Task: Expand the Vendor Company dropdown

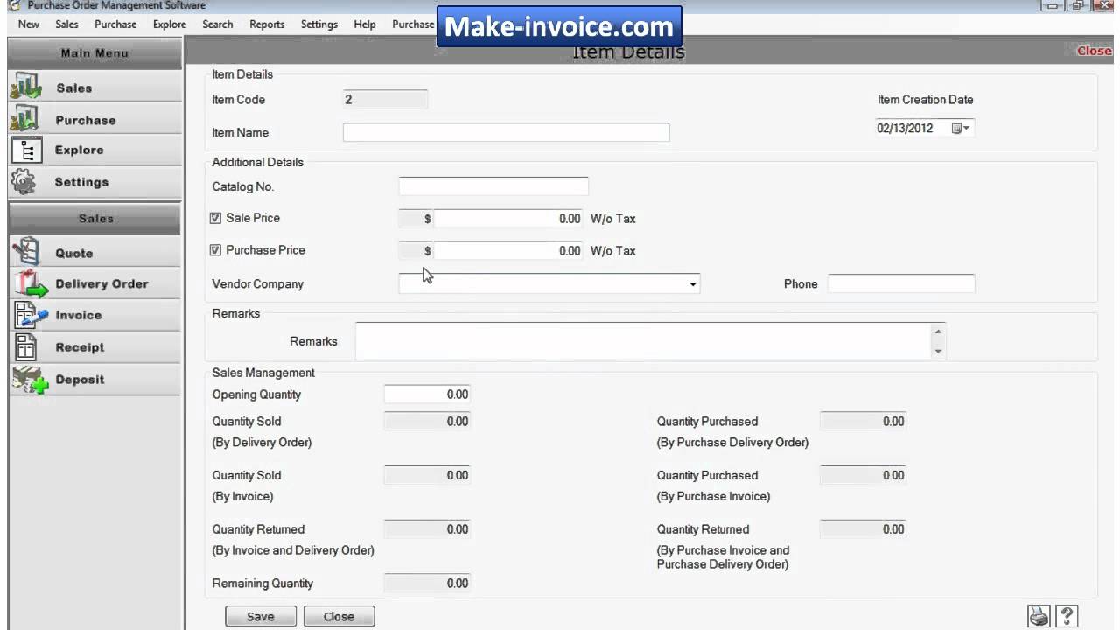Action: click(692, 284)
